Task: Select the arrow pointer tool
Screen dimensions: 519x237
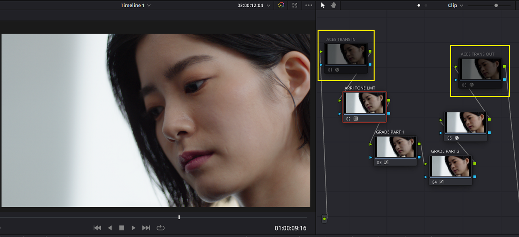Action: click(x=323, y=5)
